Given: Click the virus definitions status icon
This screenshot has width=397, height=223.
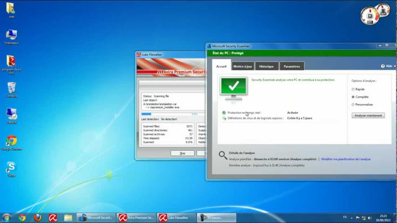Looking at the screenshot, I should 224,118.
